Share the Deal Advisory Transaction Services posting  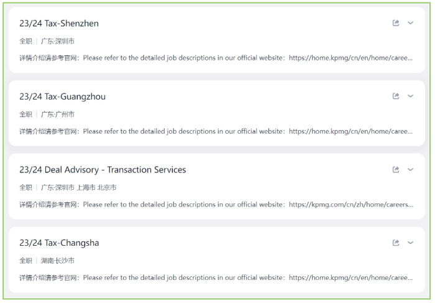pos(396,169)
